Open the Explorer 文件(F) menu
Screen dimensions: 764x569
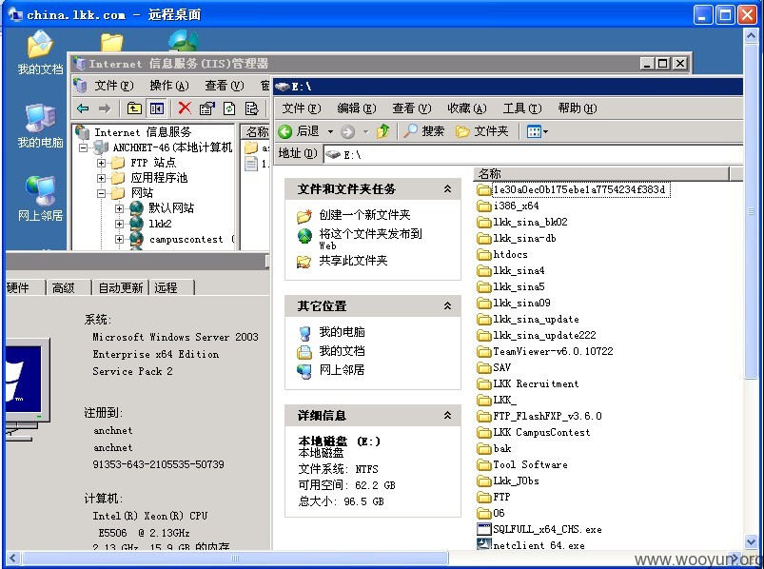click(301, 108)
